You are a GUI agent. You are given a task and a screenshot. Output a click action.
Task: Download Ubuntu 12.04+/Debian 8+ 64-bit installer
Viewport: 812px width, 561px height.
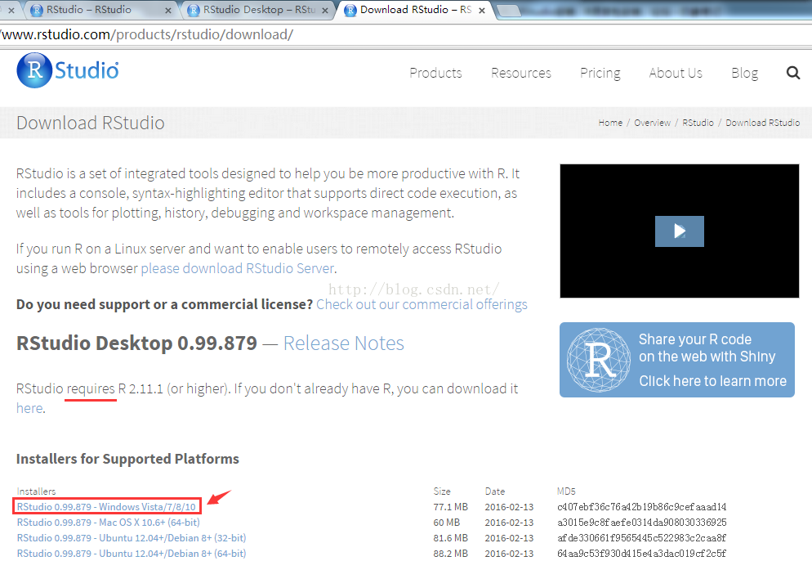(x=132, y=553)
